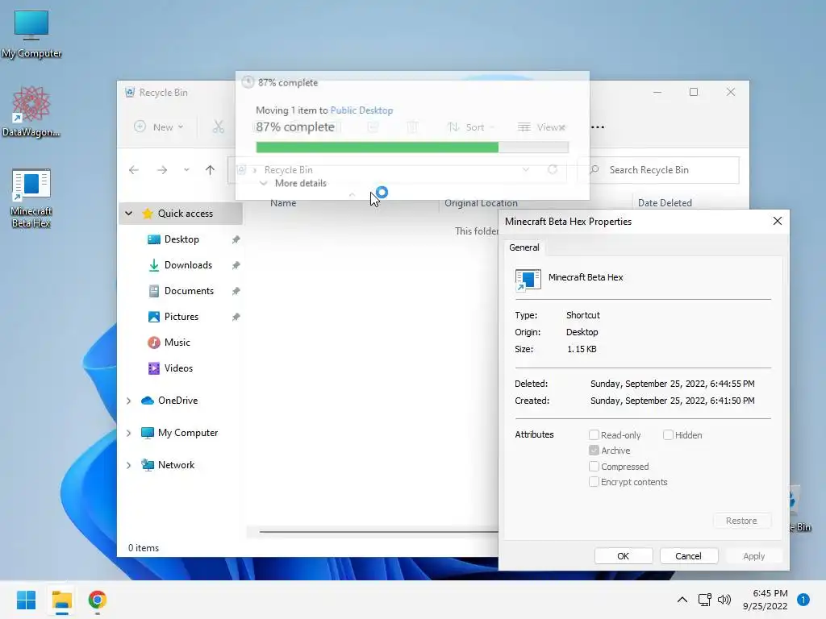Expand More details in the move dialog
This screenshot has height=619, width=826.
[294, 183]
